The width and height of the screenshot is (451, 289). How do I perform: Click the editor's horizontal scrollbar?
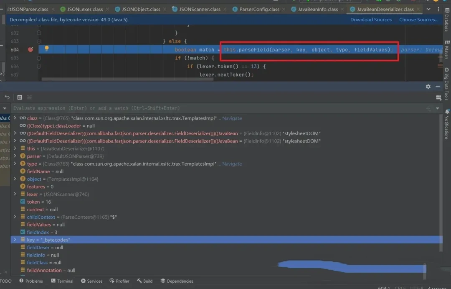127,79
